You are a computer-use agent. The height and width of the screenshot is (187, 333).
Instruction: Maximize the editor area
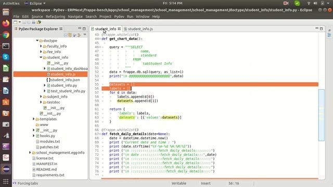click(322, 29)
